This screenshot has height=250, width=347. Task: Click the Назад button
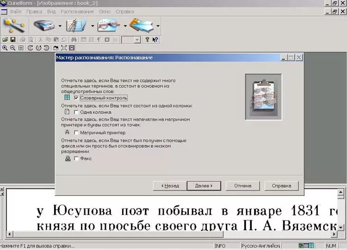pyautogui.click(x=170, y=186)
